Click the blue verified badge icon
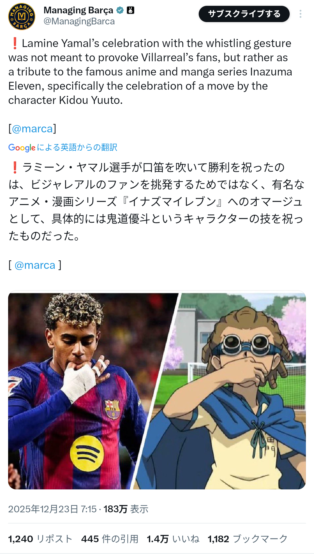Image resolution: width=314 pixels, height=555 pixels. (120, 10)
